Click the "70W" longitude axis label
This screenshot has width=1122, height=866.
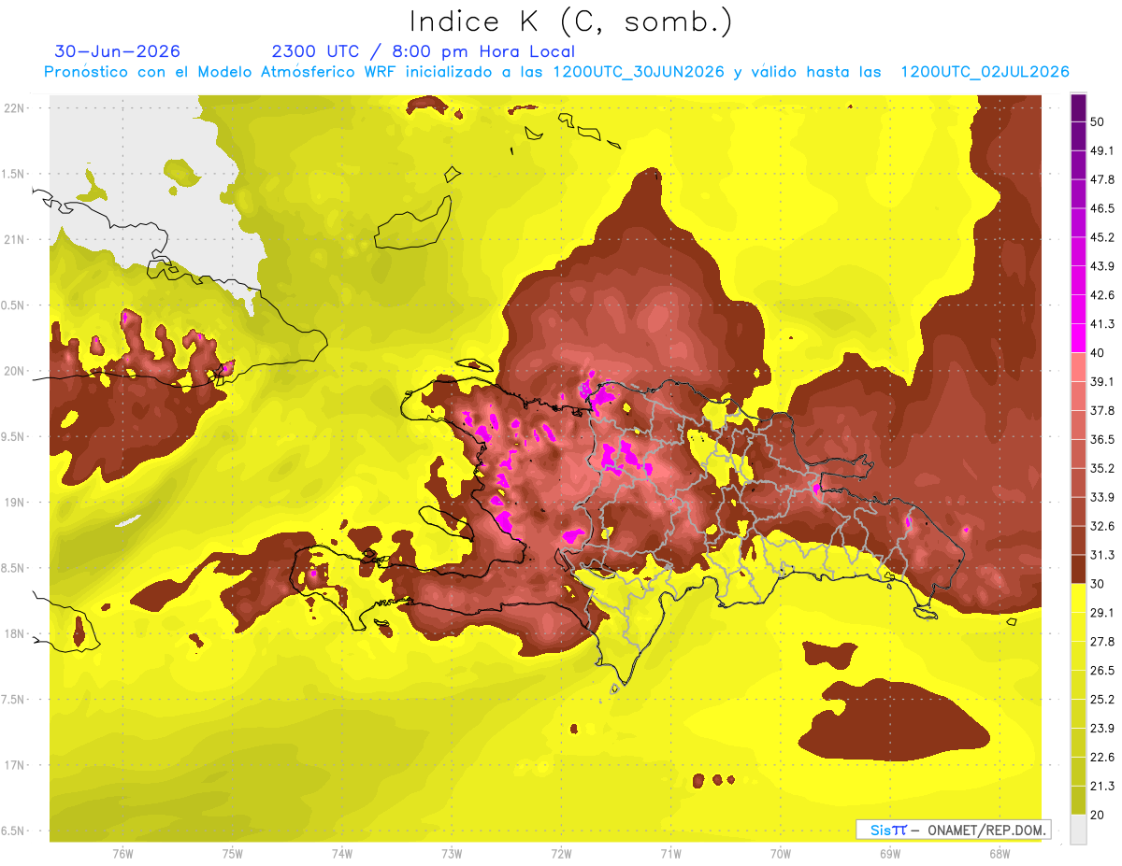781,854
